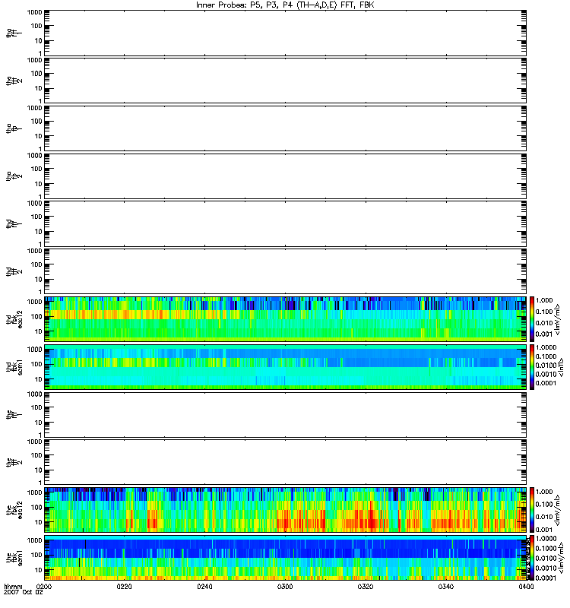
Task: Click the 0300 time axis label
Action: tap(285, 586)
